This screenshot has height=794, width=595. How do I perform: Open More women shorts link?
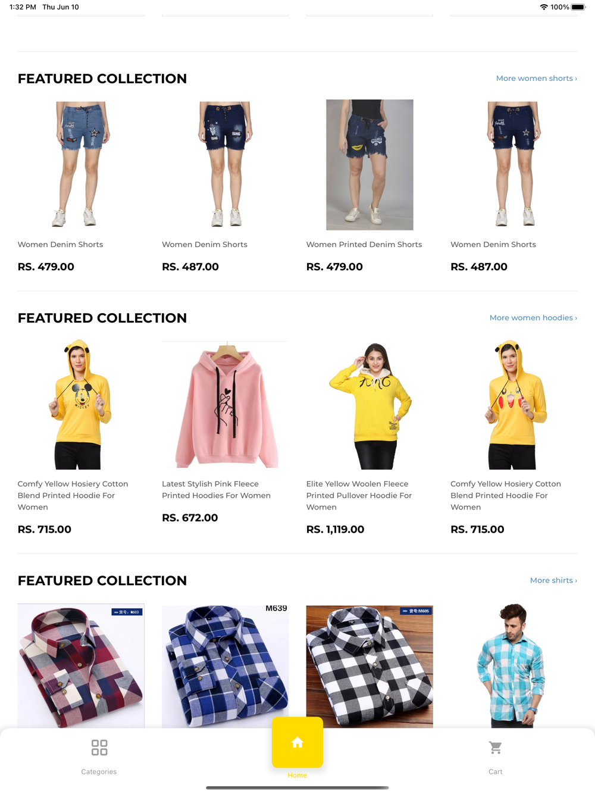(x=536, y=79)
